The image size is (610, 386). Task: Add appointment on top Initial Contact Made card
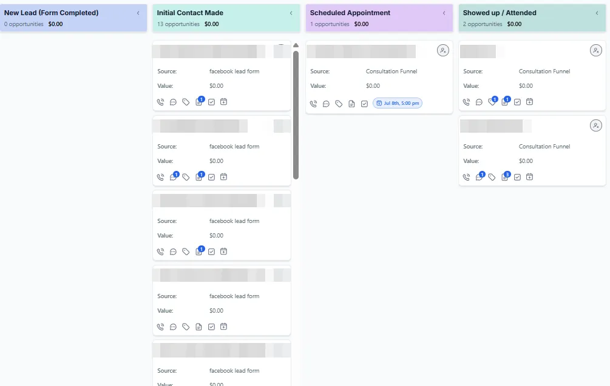coord(224,102)
